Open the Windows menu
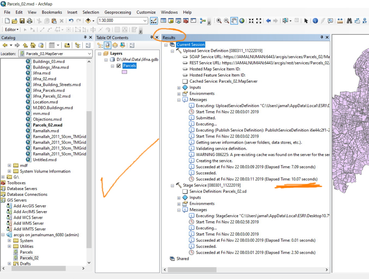Screen dimensions: 369x279 (169, 12)
